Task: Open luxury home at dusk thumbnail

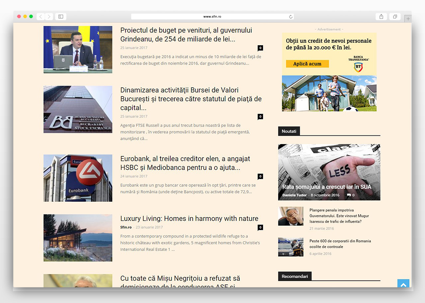Action: click(78, 238)
